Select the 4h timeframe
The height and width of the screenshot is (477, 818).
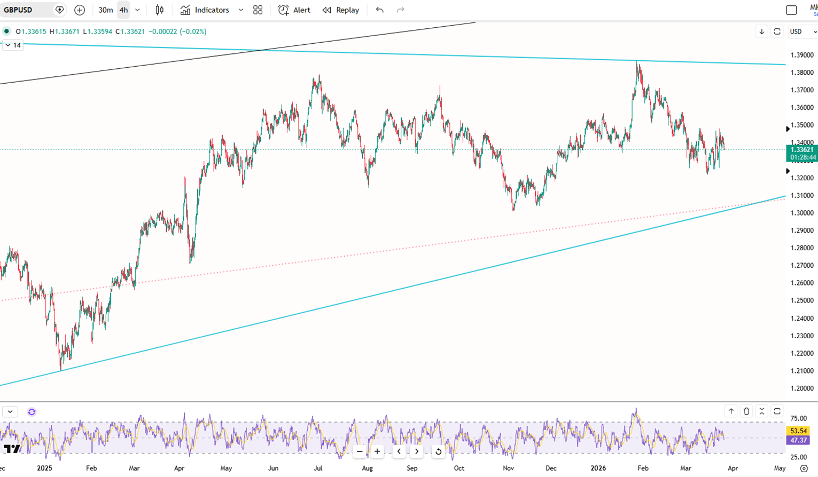pyautogui.click(x=123, y=10)
